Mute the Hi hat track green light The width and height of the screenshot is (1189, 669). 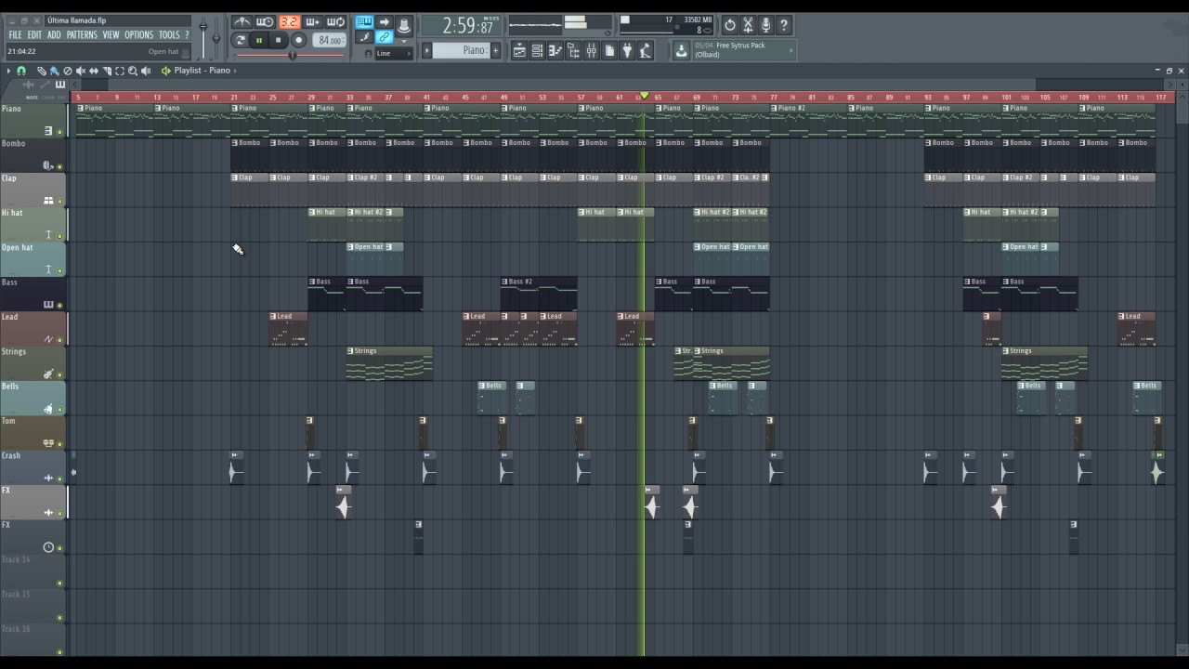click(60, 236)
